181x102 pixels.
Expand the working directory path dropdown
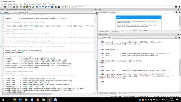click(174, 7)
